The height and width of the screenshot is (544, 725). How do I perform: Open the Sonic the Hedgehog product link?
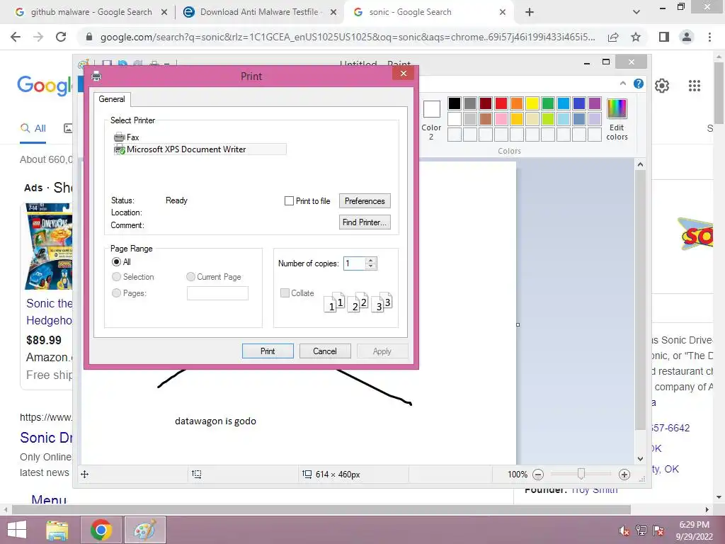click(x=49, y=312)
